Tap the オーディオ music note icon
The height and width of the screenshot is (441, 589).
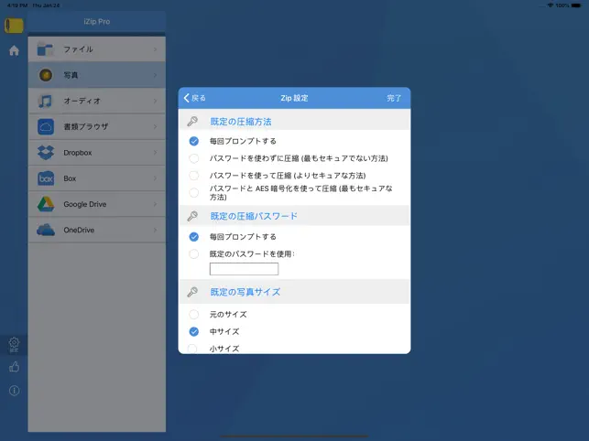coord(46,101)
